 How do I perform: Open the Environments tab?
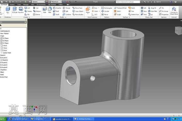[x=41, y=5]
